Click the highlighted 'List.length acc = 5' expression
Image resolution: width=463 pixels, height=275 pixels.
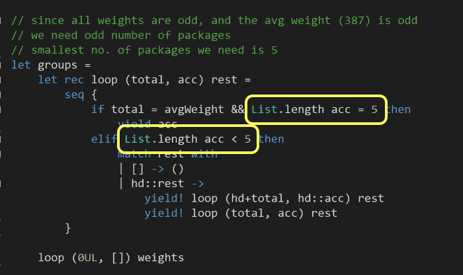(314, 110)
